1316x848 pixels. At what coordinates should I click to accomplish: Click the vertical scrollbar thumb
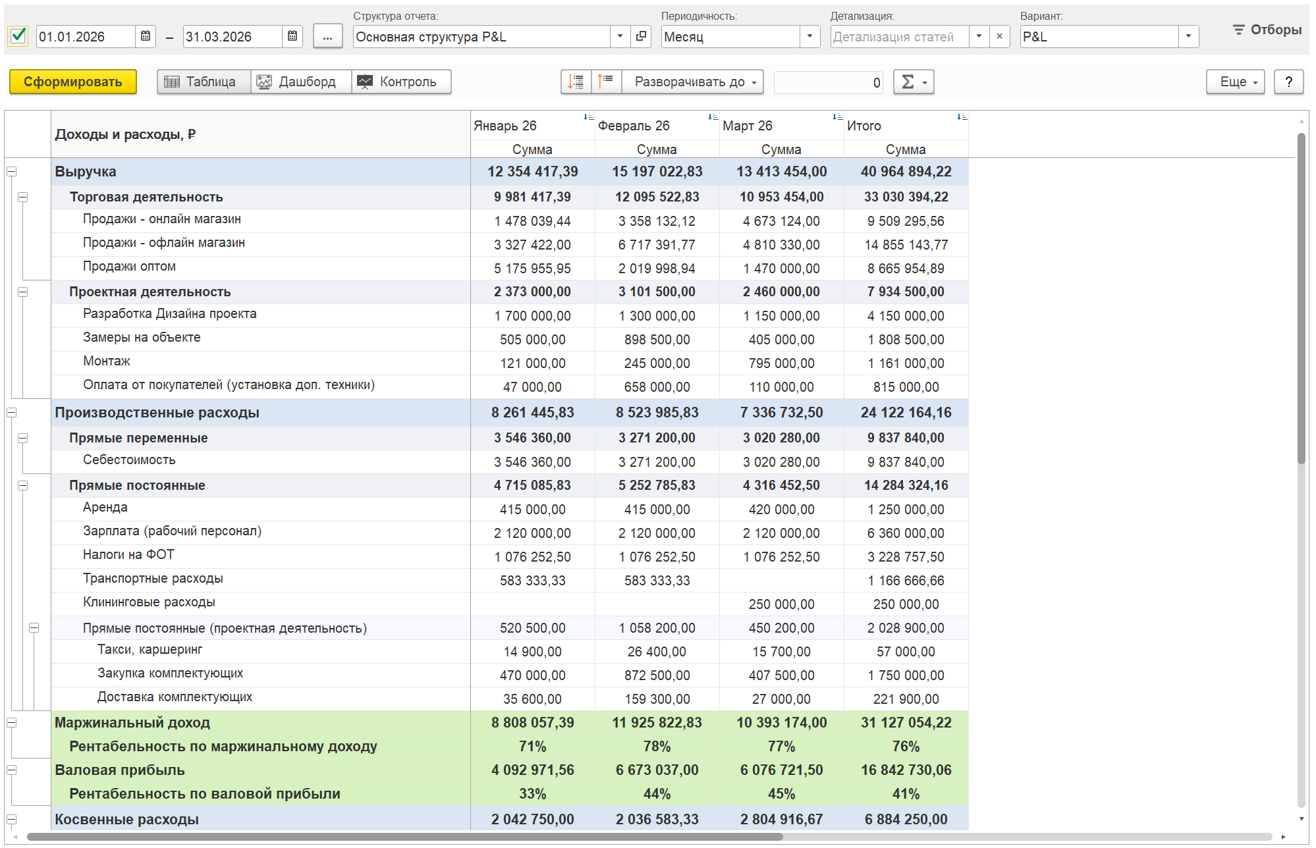[x=1301, y=298]
